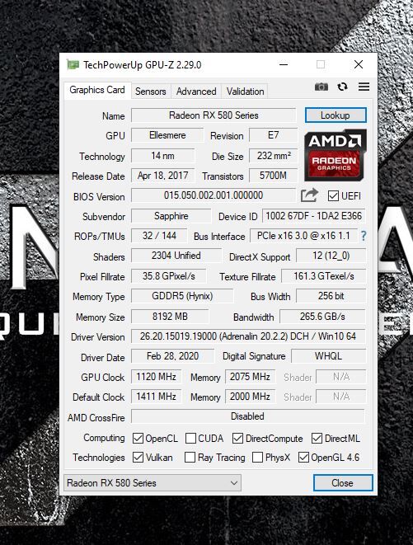
Task: Click the AMD CrossFire field Disabled
Action: [248, 416]
